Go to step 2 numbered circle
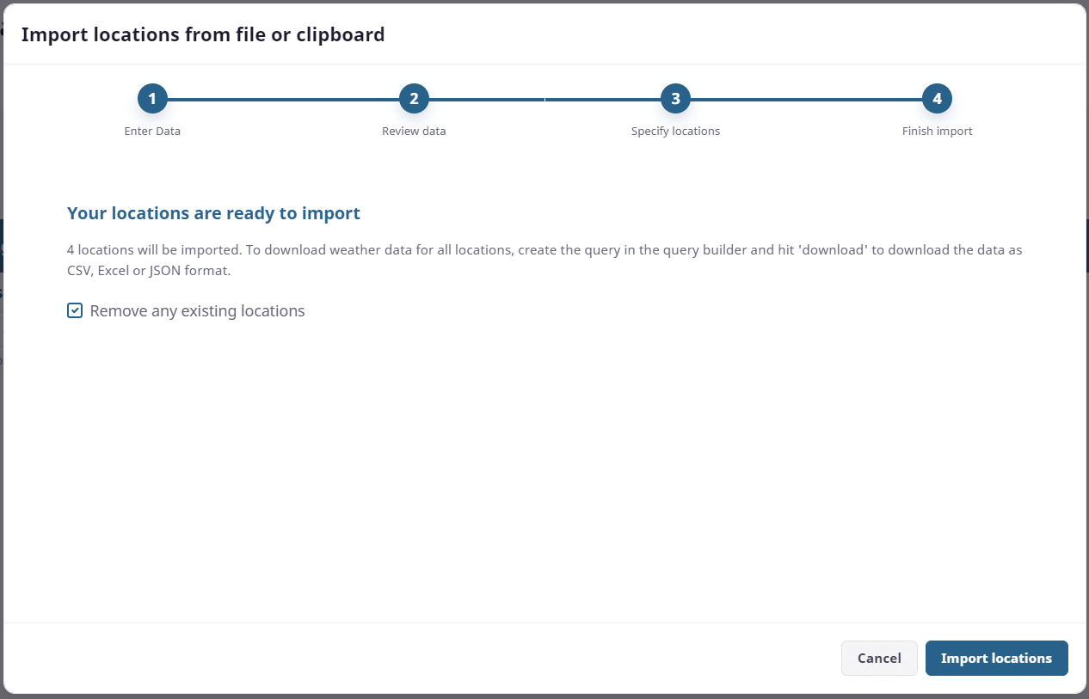 [x=414, y=99]
